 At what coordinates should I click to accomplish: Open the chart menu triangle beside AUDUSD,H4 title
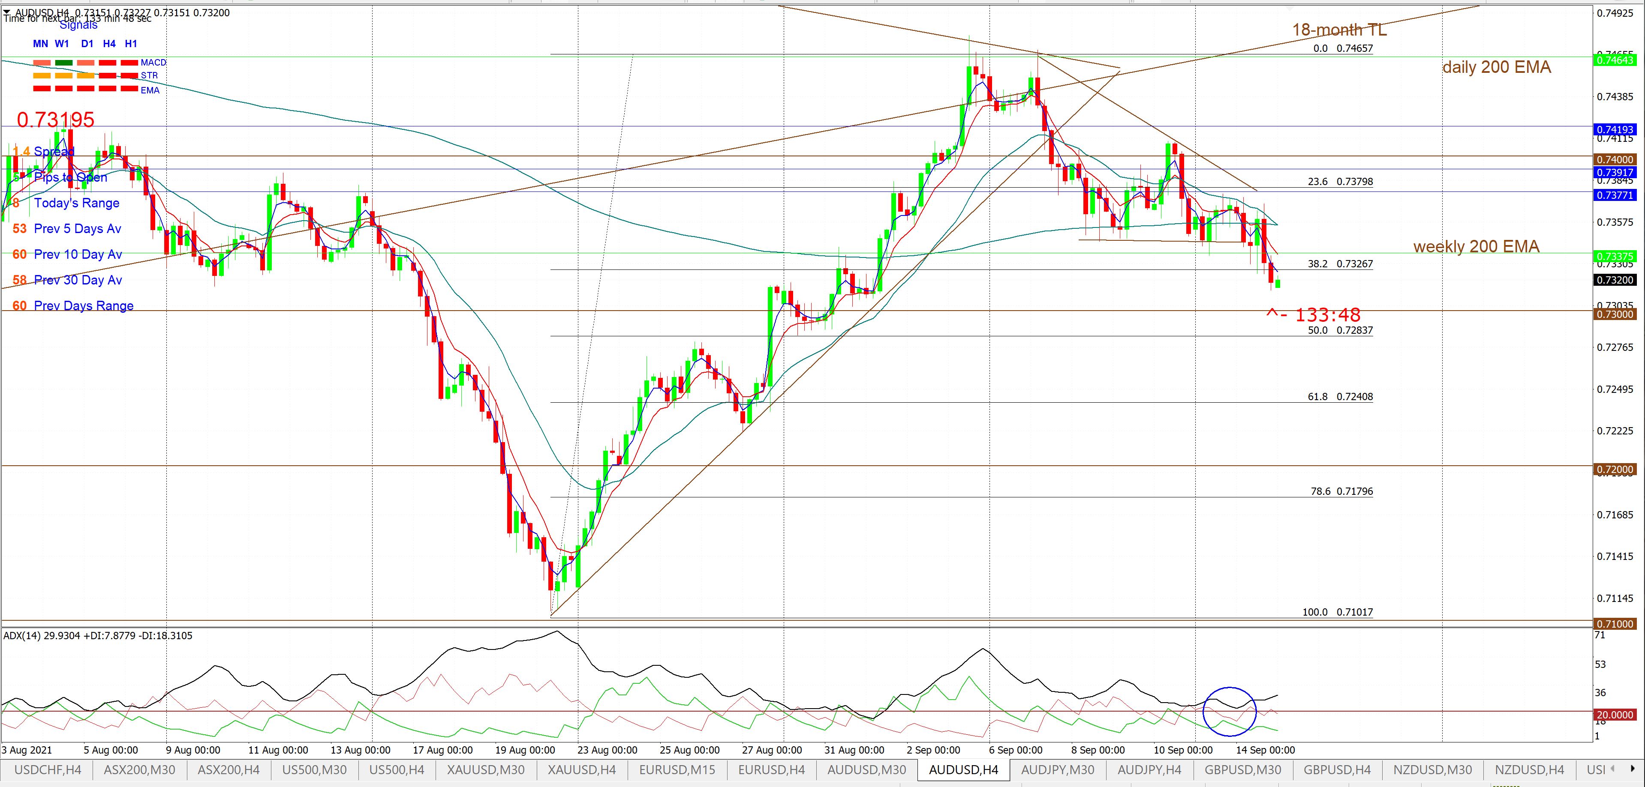click(x=7, y=12)
